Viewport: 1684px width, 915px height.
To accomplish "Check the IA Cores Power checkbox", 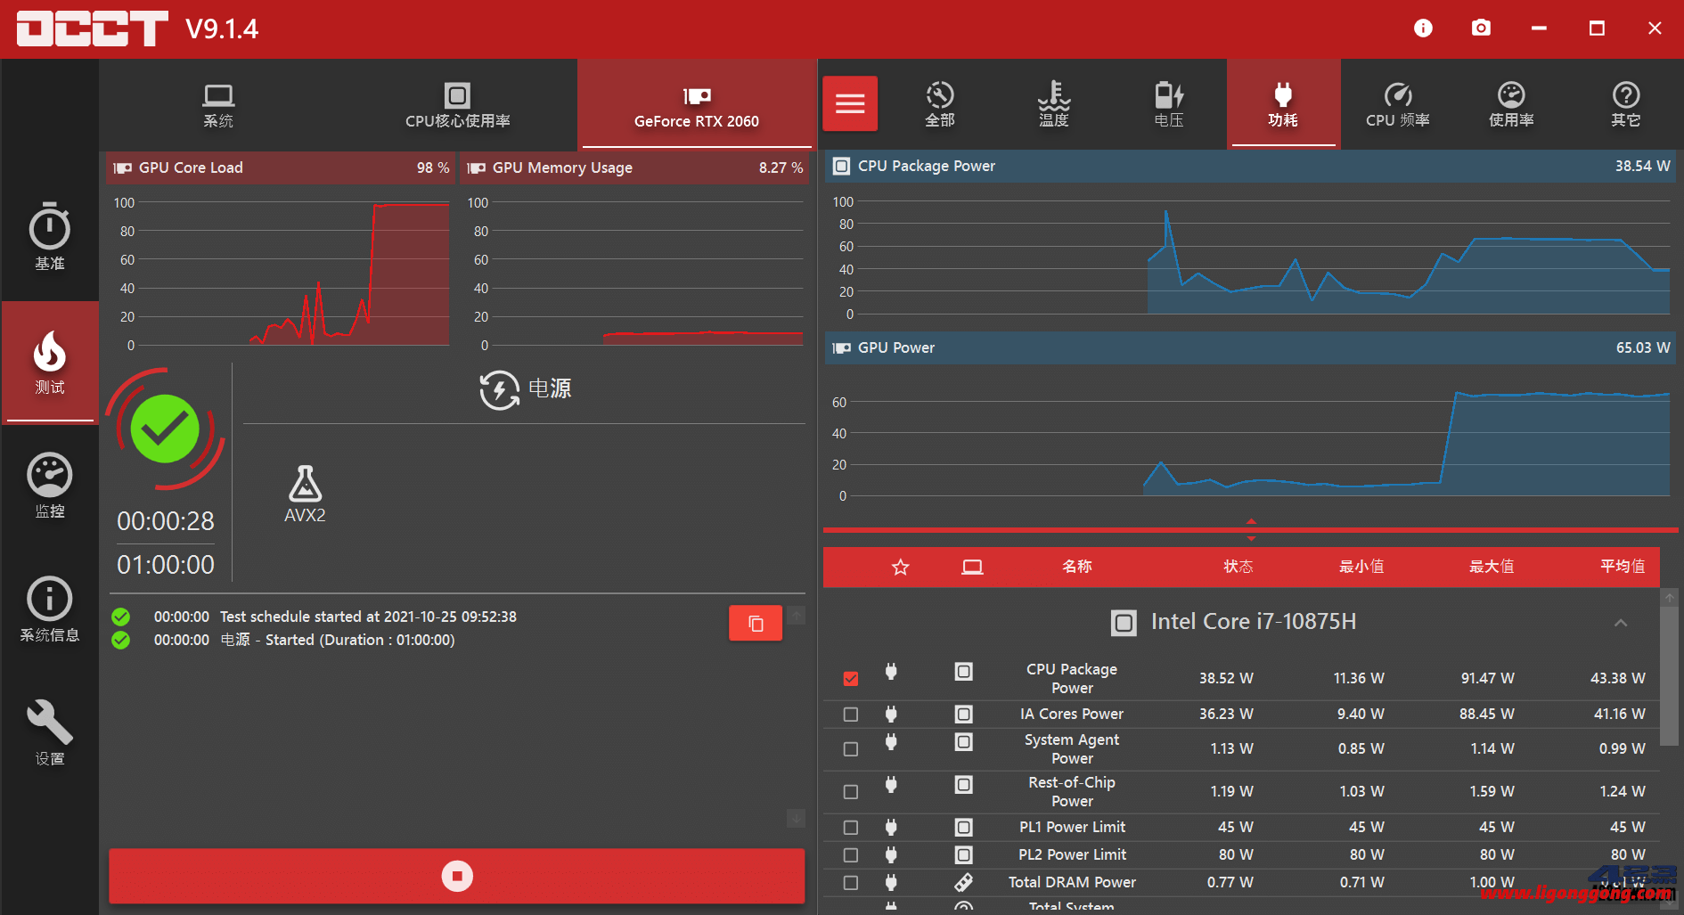I will tap(851, 715).
